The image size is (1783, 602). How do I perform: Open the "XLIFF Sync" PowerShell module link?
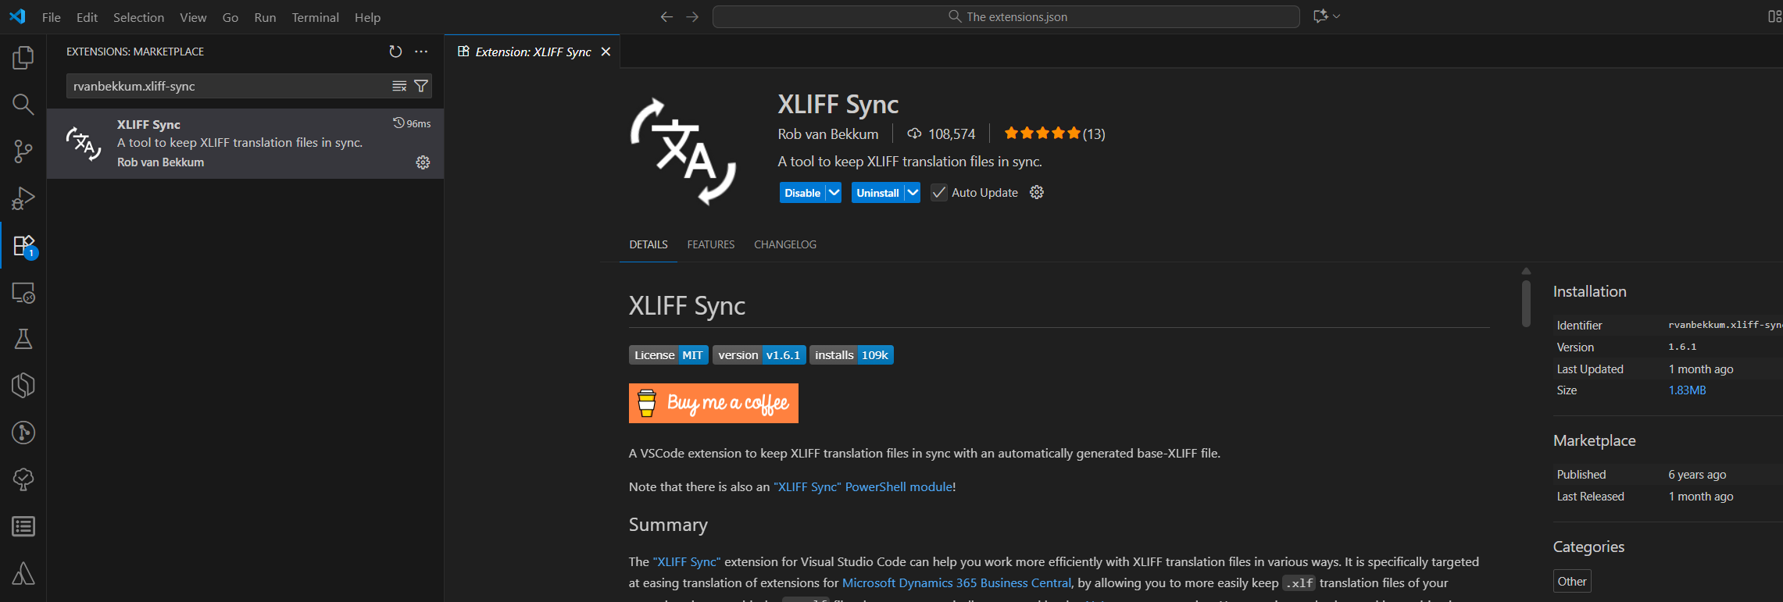[x=863, y=486]
